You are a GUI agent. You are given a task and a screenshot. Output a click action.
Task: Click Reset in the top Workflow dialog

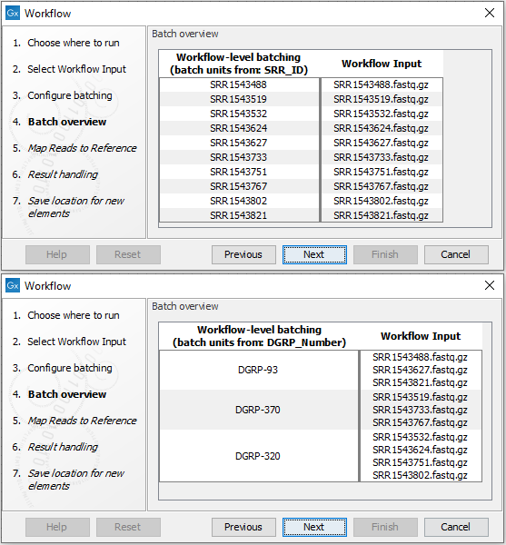[x=128, y=254]
